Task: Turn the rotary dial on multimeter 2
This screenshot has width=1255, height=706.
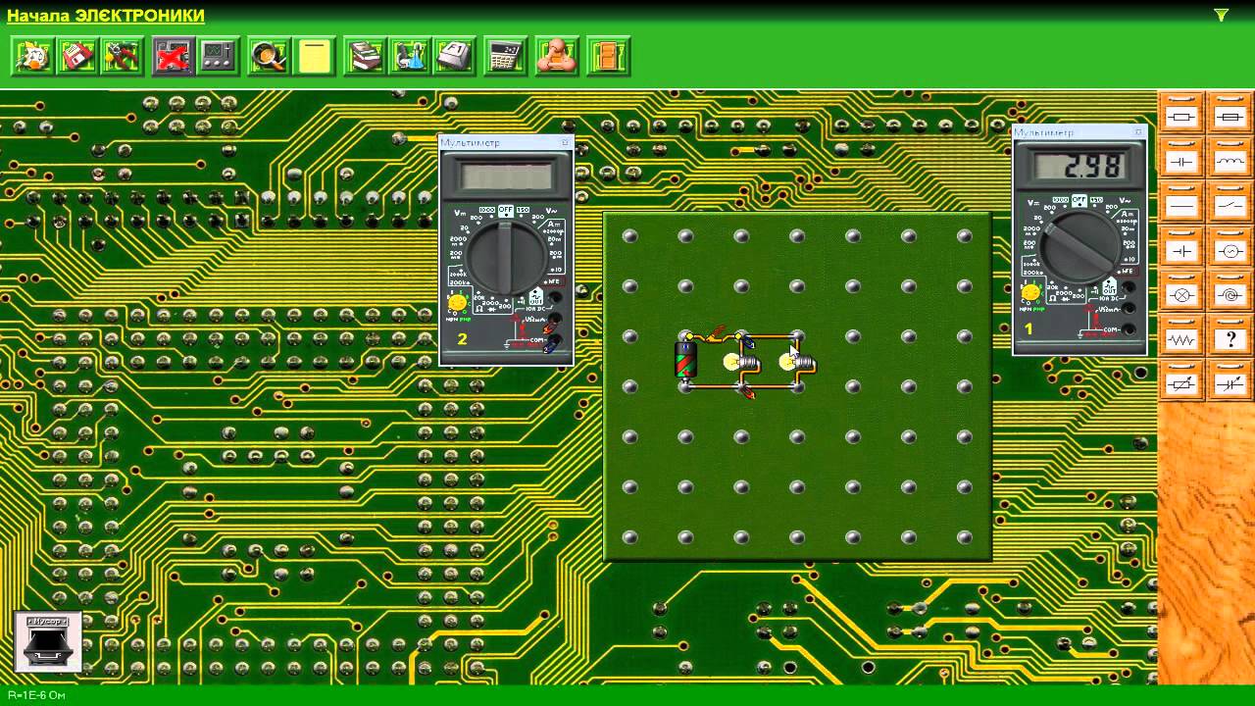Action: pyautogui.click(x=506, y=257)
